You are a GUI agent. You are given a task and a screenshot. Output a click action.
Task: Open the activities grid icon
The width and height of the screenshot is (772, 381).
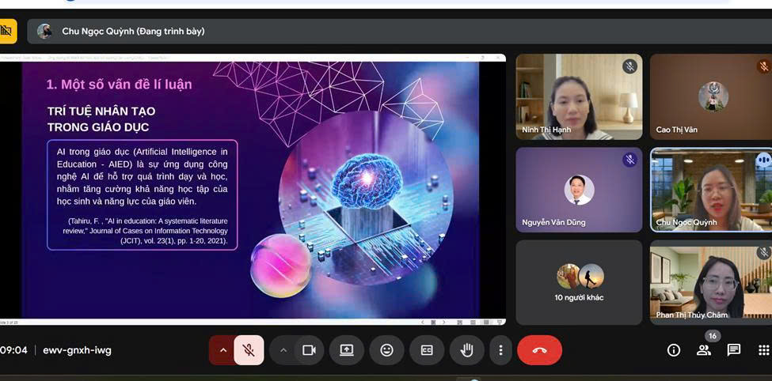[763, 350]
